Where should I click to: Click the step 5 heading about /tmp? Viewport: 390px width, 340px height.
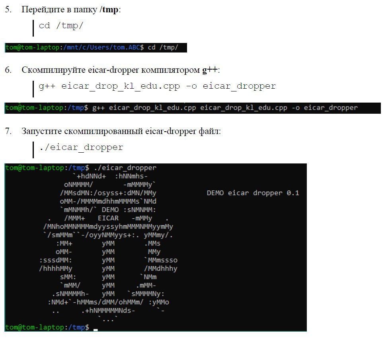click(71, 10)
